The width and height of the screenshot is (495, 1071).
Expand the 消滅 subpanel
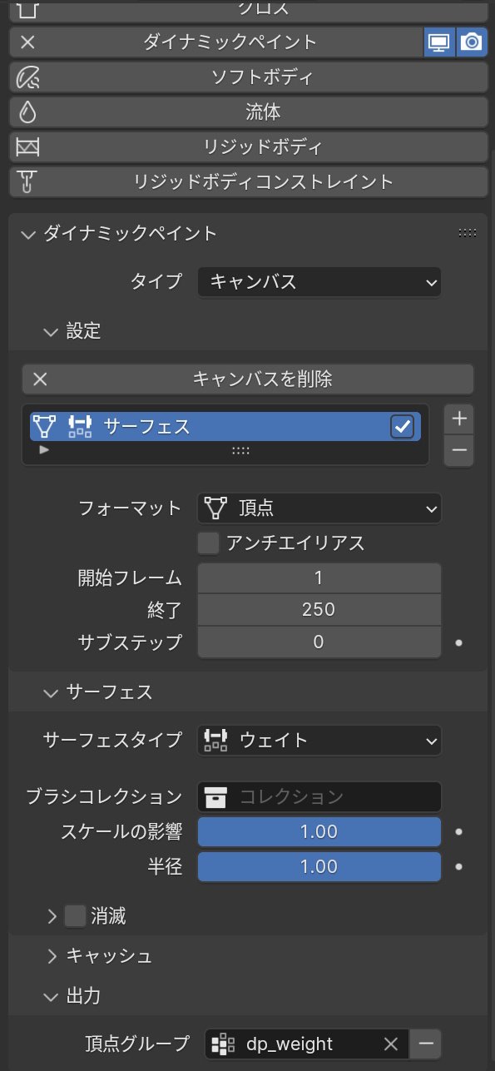tap(52, 916)
